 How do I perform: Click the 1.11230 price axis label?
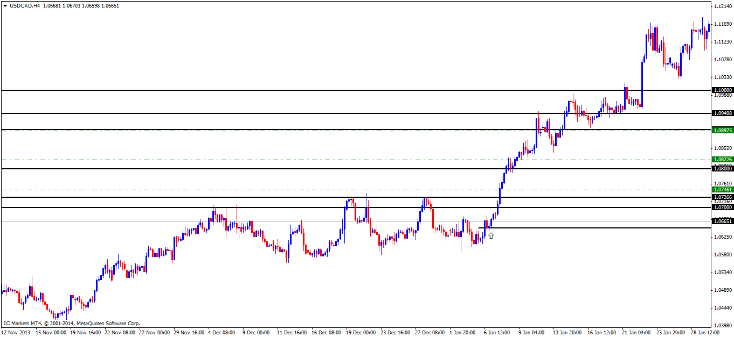723,42
